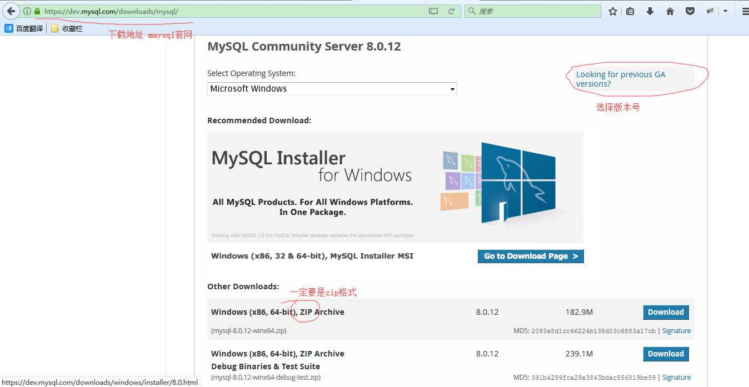Click Windows (x86, 32 & 64-bit), MySQL Installer MSI text
This screenshot has width=749, height=387.
(312, 256)
